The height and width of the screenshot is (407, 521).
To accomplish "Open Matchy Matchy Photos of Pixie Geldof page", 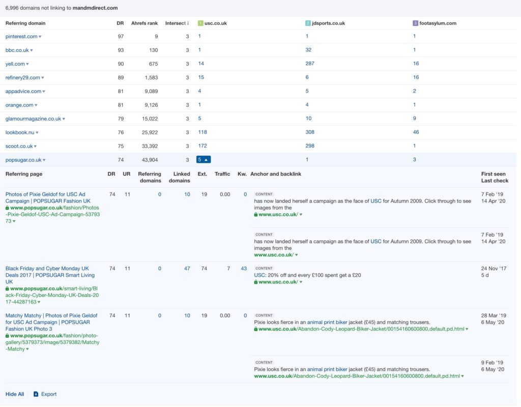I will [x=51, y=322].
